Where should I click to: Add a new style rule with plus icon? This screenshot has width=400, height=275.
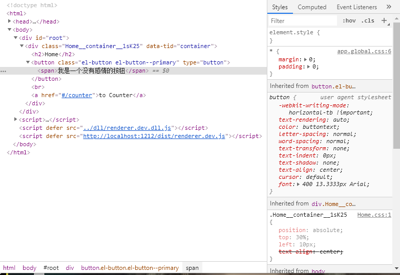tap(384, 20)
